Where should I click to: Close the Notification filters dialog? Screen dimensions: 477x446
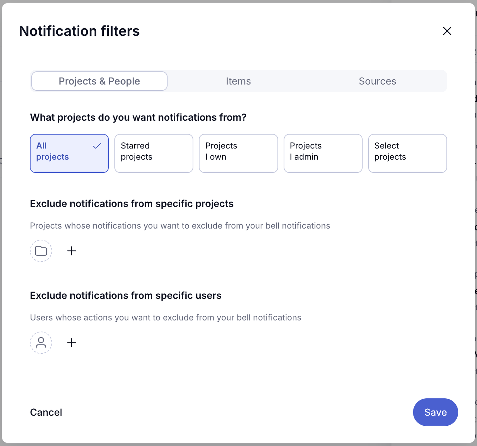[447, 31]
